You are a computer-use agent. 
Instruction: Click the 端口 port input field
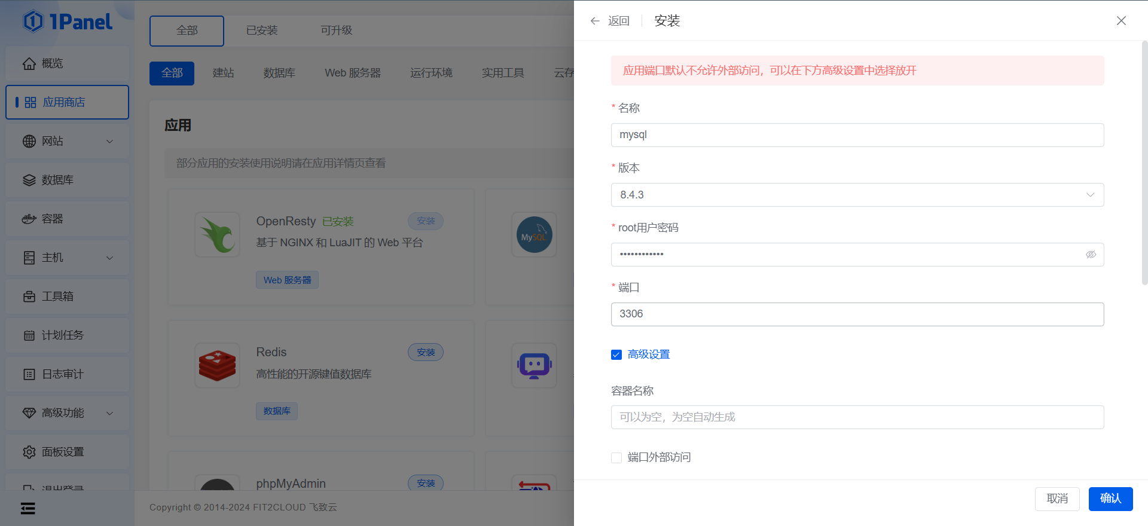(857, 314)
